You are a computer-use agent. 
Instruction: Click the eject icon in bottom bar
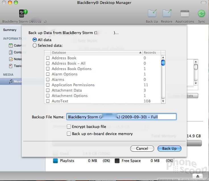point(198,176)
